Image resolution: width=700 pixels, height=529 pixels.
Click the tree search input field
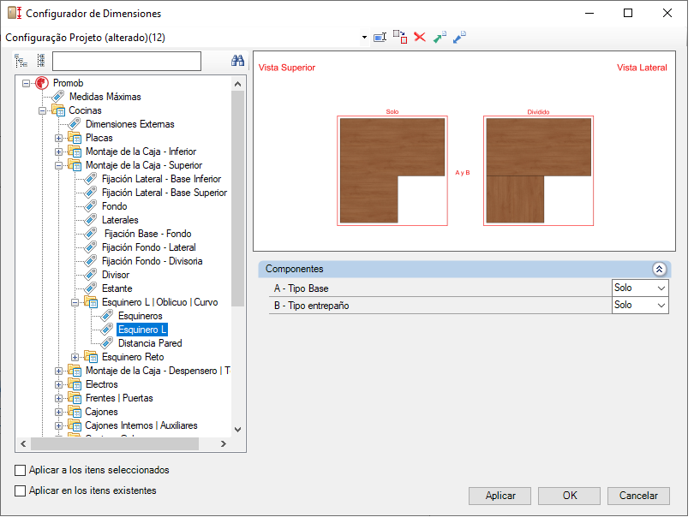pyautogui.click(x=127, y=61)
